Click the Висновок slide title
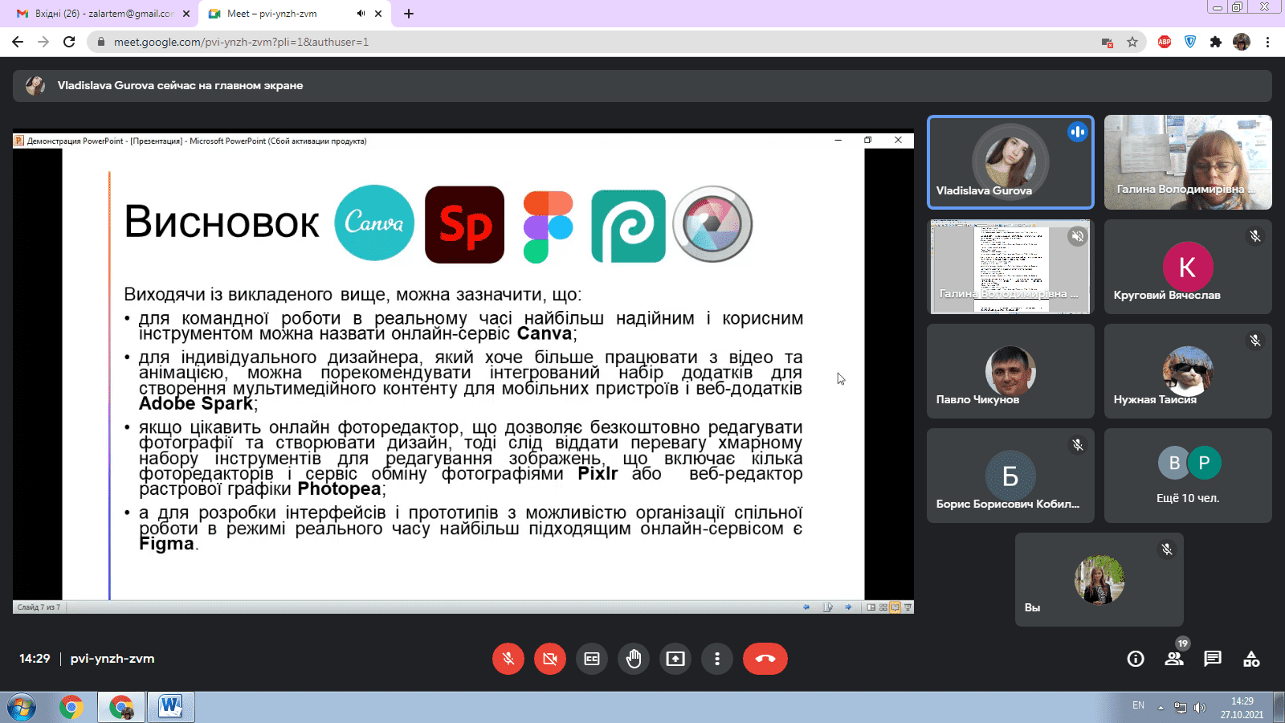1285x723 pixels. point(222,222)
